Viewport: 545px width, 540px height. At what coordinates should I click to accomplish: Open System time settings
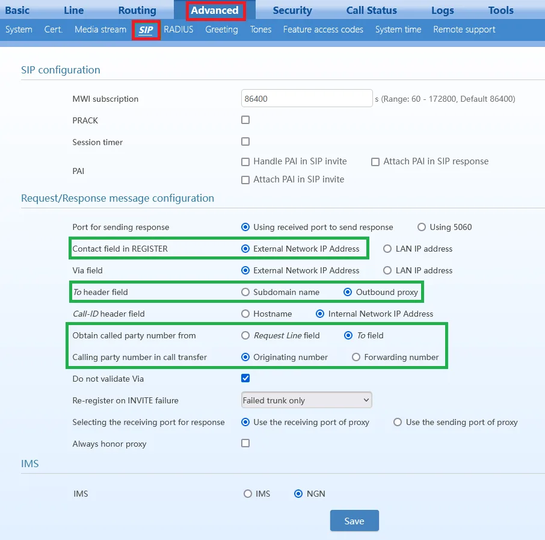coord(398,29)
